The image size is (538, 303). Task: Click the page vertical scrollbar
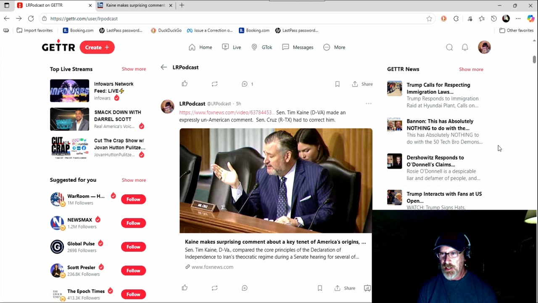coord(534,59)
